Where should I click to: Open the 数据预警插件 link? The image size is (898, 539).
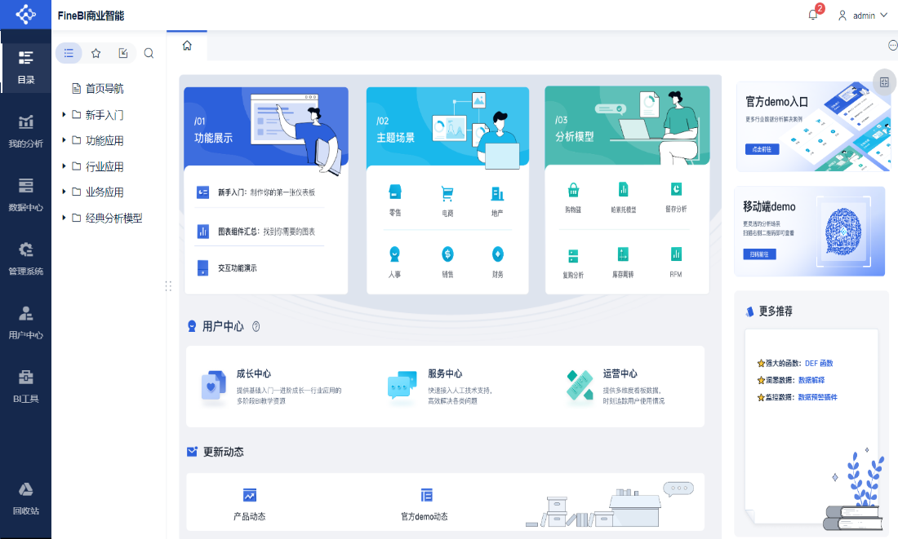818,397
